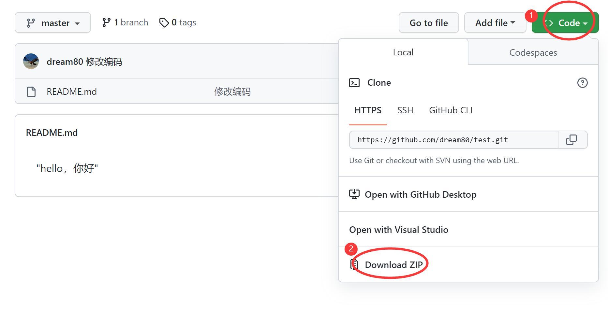Open the Clone help question-mark icon
The width and height of the screenshot is (608, 312).
(582, 83)
